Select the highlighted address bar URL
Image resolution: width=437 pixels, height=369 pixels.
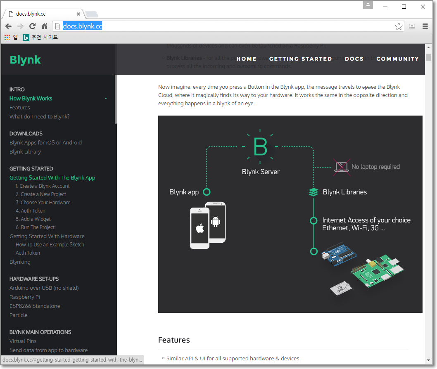click(x=81, y=26)
